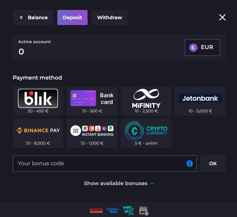The image size is (237, 217).
Task: Select the BLIK payment method
Action: click(38, 101)
